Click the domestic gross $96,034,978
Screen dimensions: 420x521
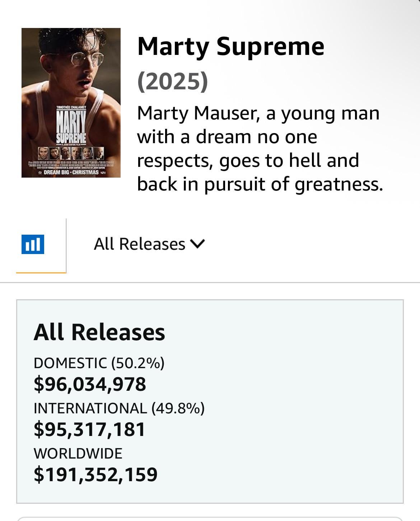[90, 384]
